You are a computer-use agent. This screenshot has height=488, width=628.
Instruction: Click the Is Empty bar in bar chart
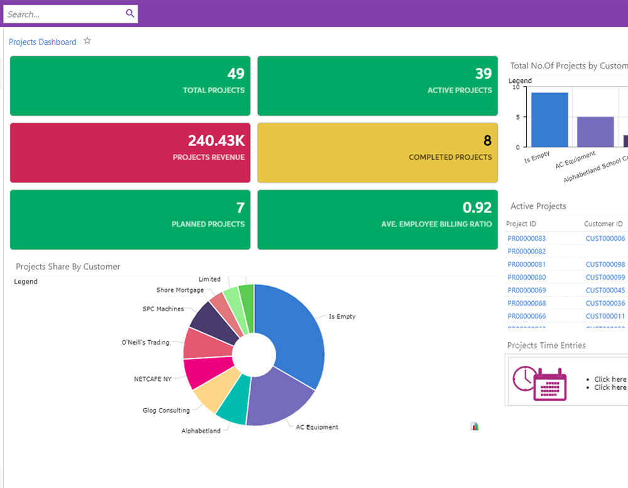click(x=549, y=119)
